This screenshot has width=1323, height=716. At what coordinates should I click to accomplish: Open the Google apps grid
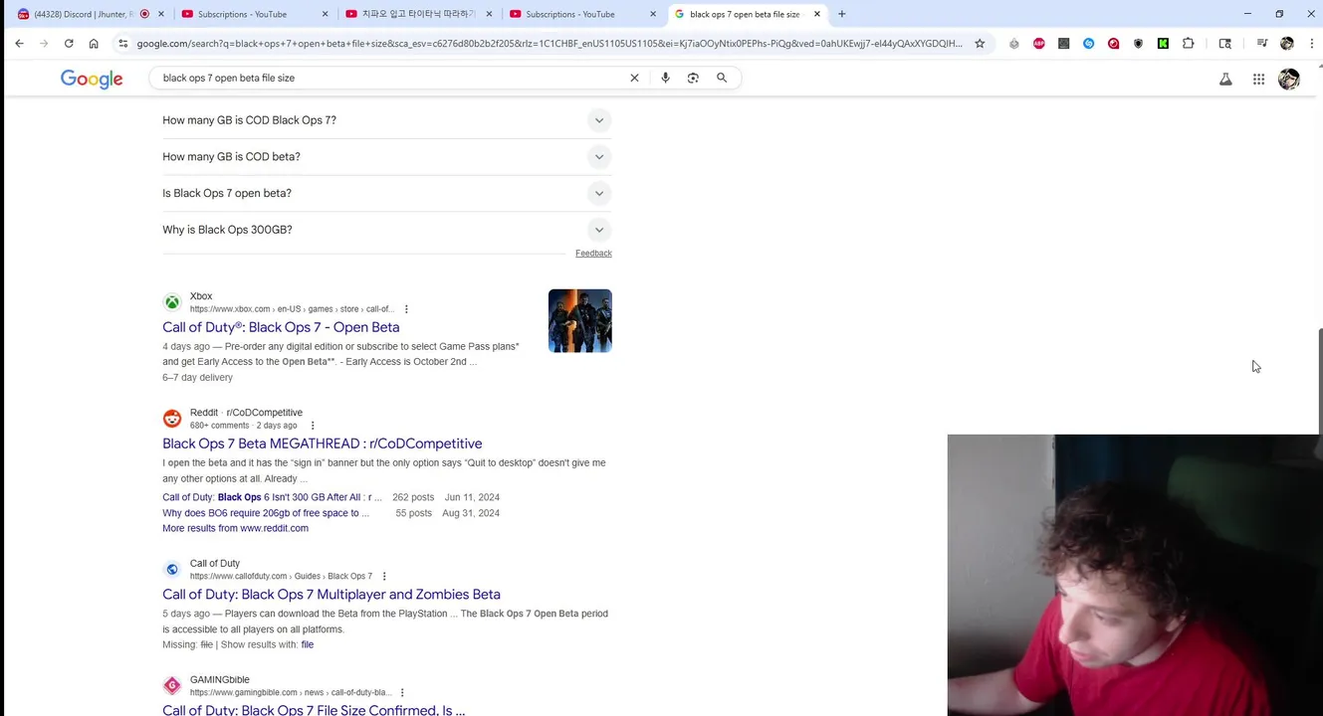coord(1258,80)
